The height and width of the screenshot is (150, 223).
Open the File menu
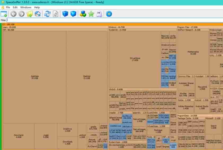pyautogui.click(x=8, y=7)
